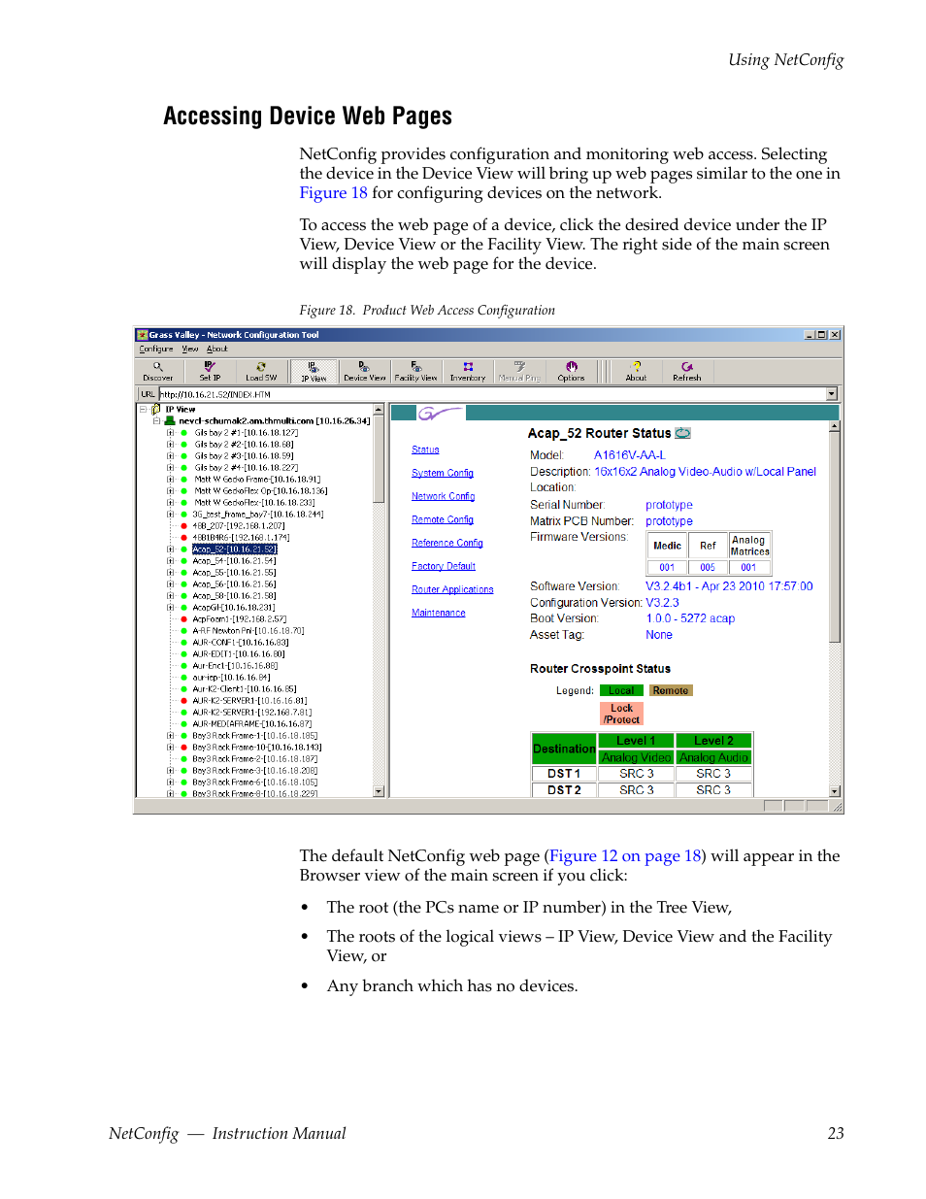
Task: Click web page scrollbar up arrow
Action: 835,427
